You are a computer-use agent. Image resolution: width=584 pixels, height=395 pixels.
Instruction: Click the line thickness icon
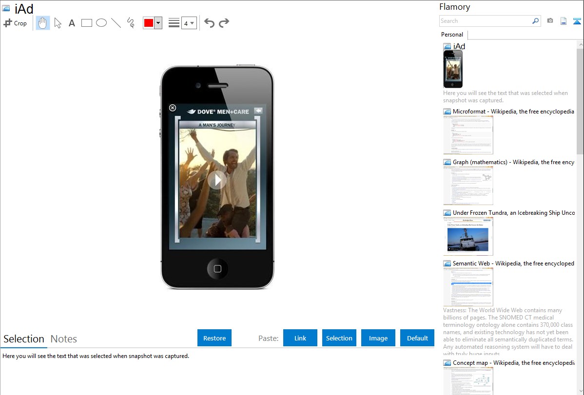(x=174, y=23)
